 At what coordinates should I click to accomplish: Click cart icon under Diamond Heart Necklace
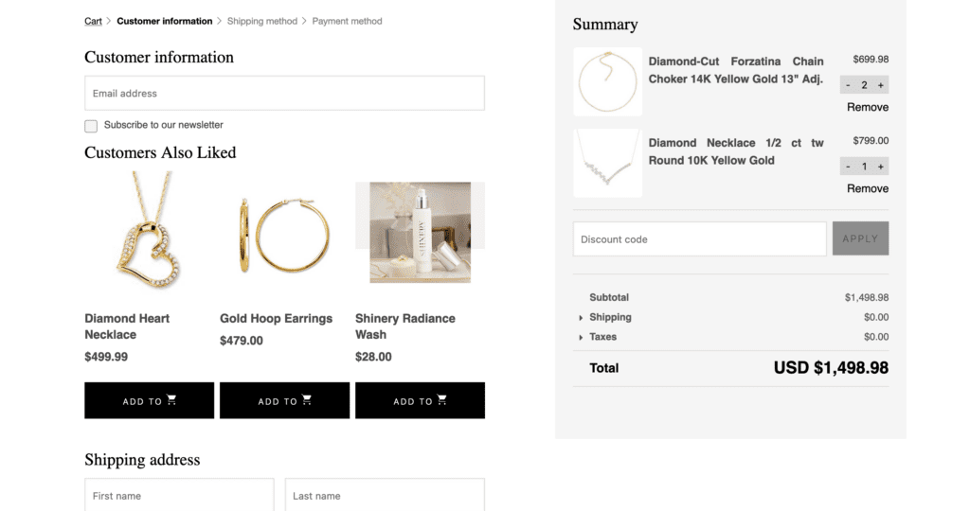(x=171, y=400)
